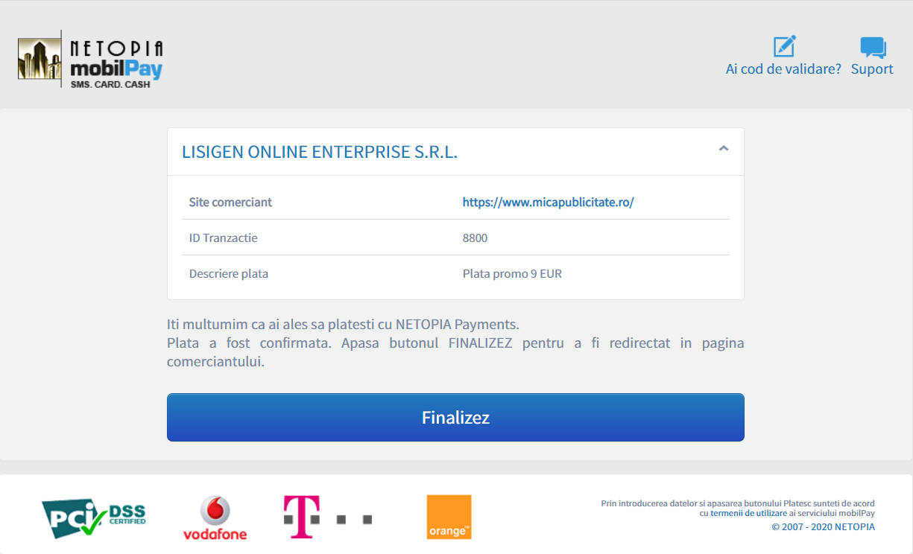Click the '© 2007 - 2020 NETOPIA' copyright text

point(823,526)
